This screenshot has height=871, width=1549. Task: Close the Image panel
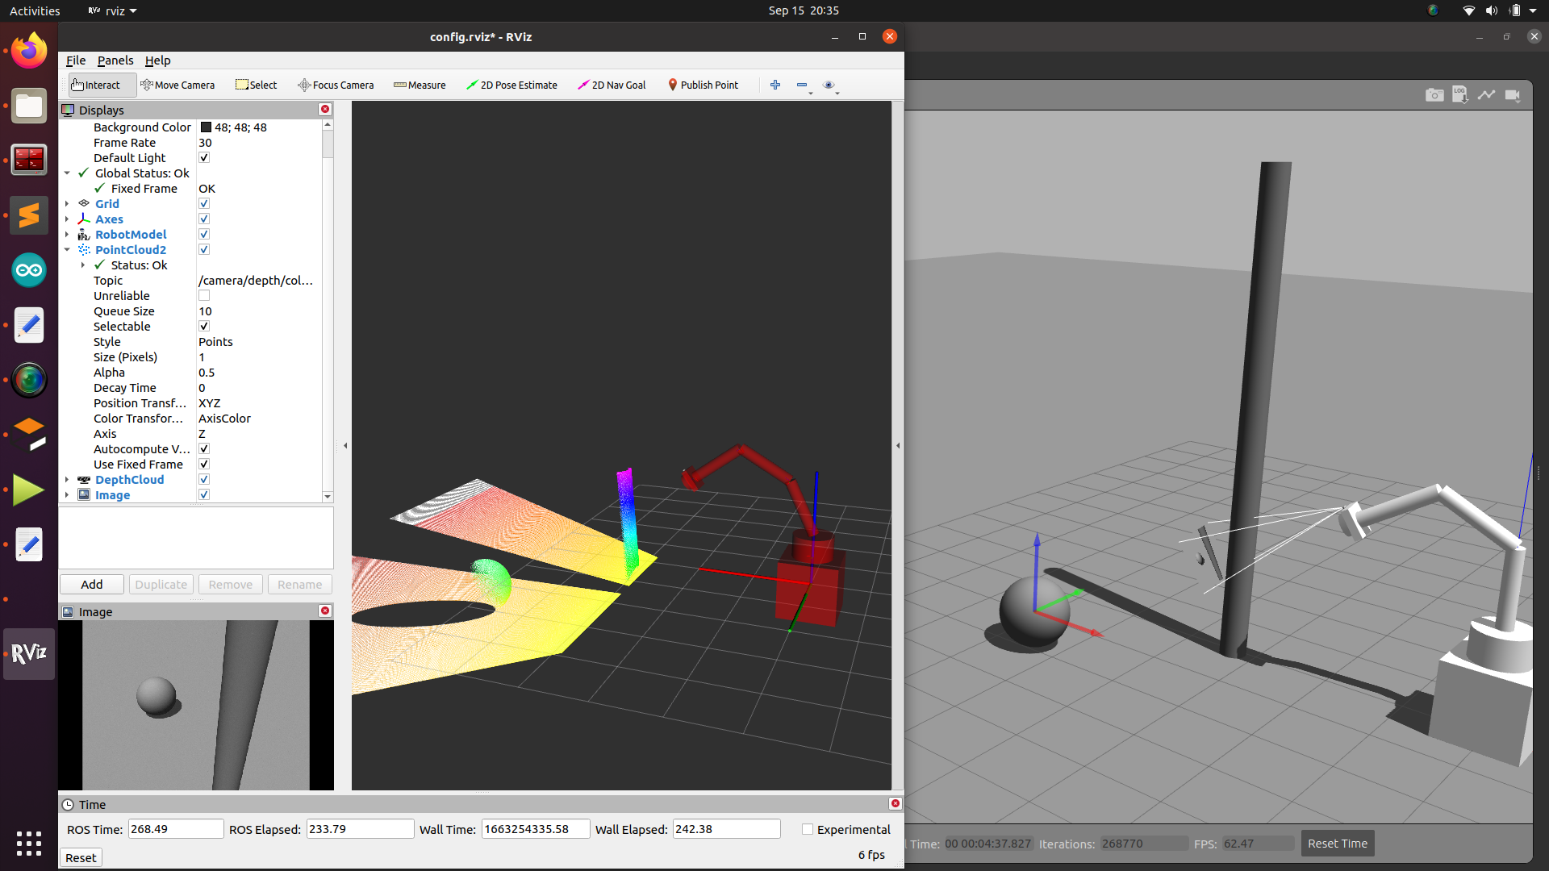click(x=325, y=611)
